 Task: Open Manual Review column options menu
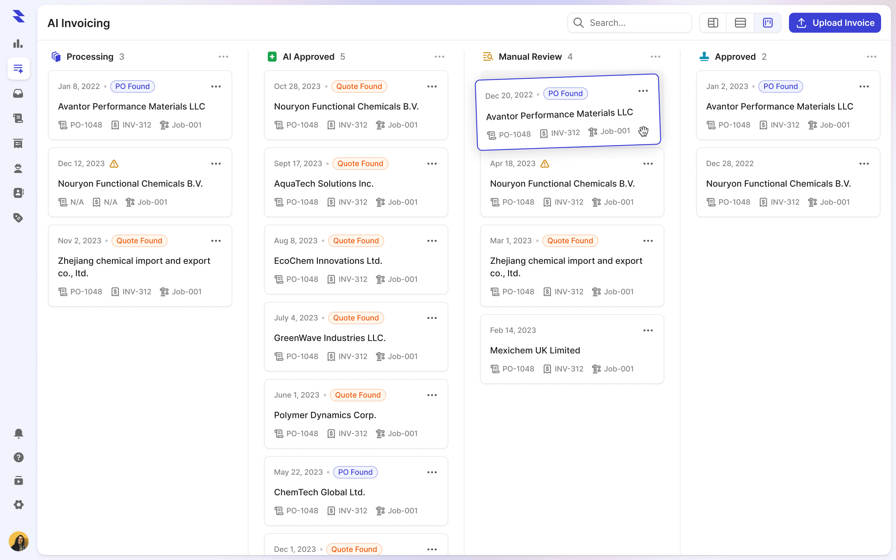click(x=655, y=57)
